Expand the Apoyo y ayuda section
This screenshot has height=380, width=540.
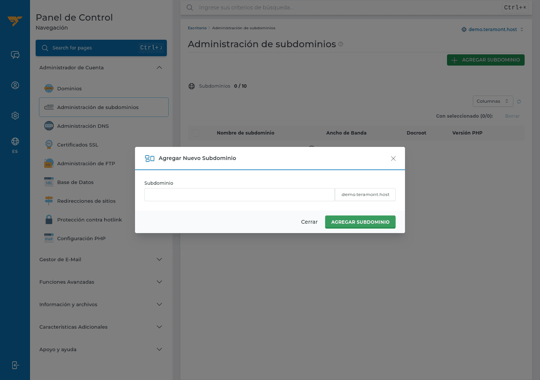pos(159,349)
